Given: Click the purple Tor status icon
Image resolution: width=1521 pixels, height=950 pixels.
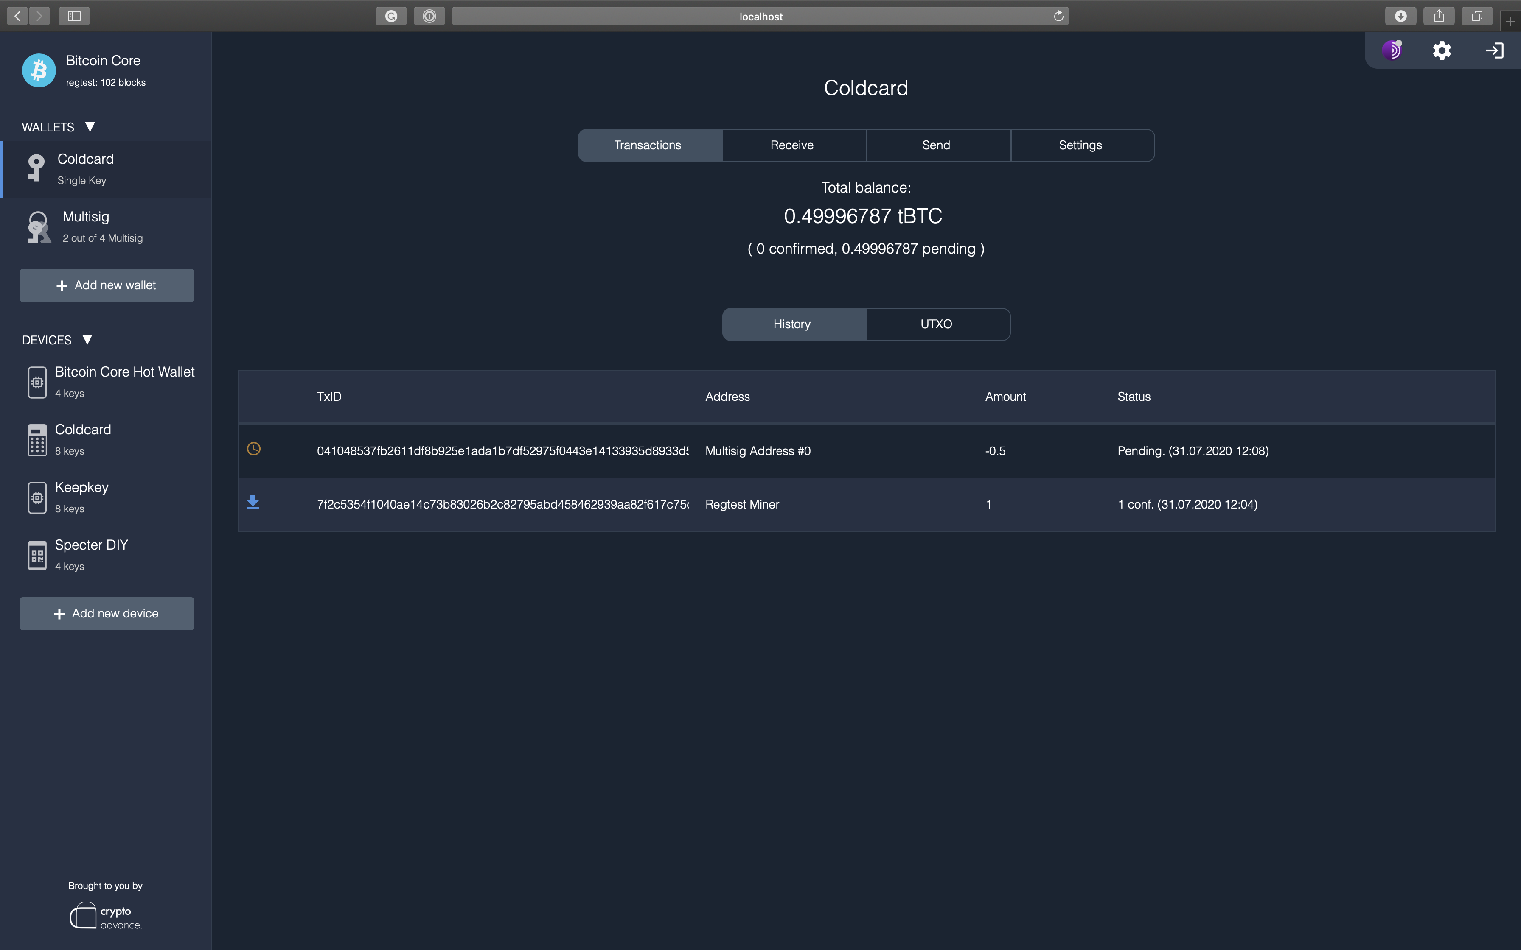Looking at the screenshot, I should [x=1392, y=50].
